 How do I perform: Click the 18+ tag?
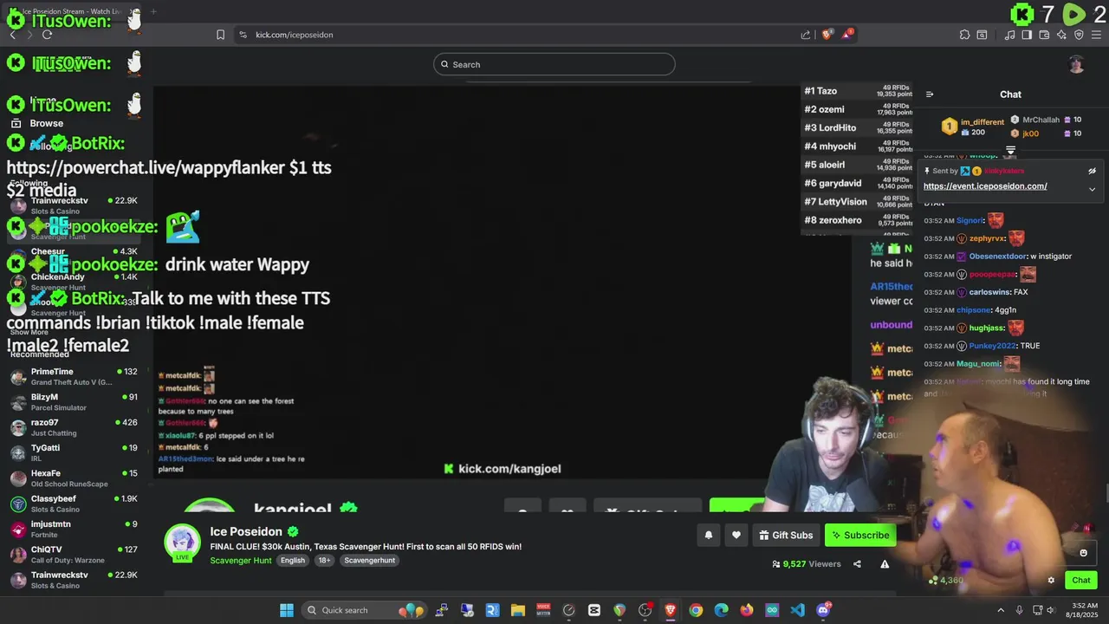tap(324, 561)
